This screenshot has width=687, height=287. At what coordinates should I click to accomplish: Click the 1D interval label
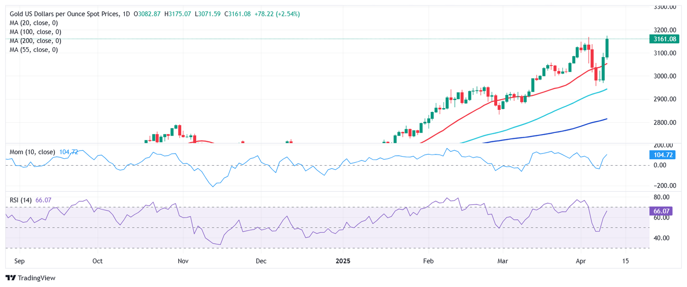tap(126, 14)
